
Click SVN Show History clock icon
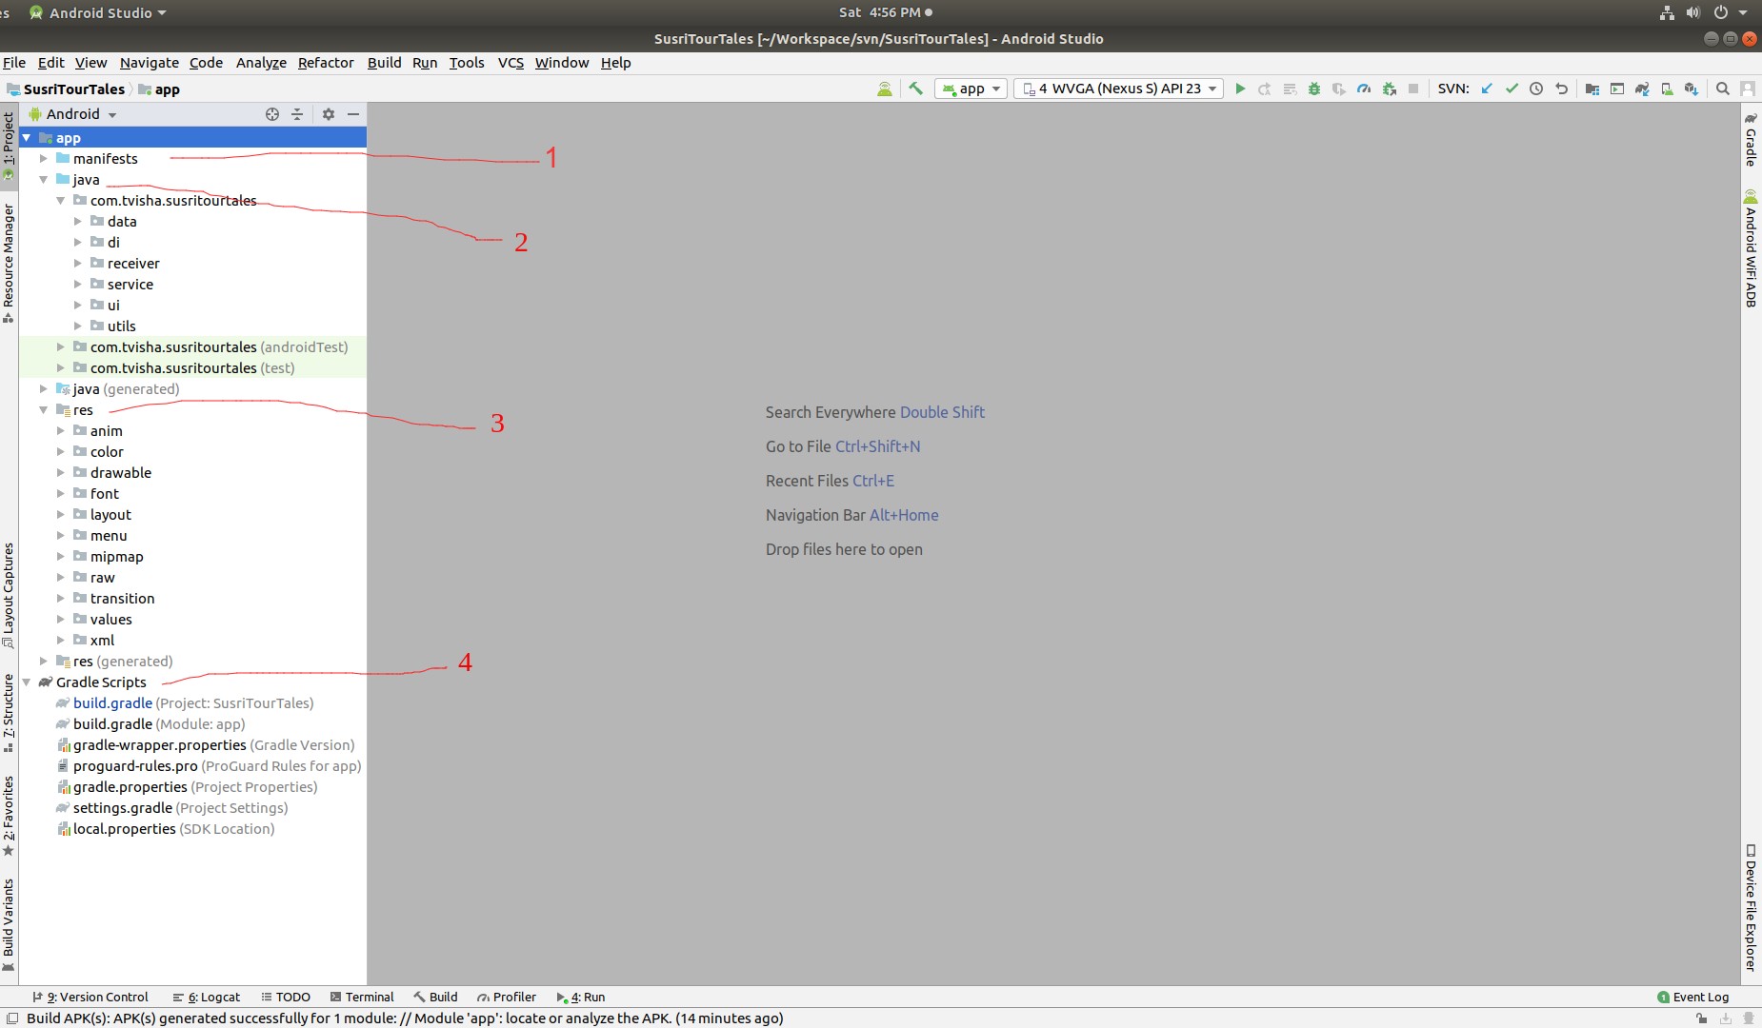1536,89
